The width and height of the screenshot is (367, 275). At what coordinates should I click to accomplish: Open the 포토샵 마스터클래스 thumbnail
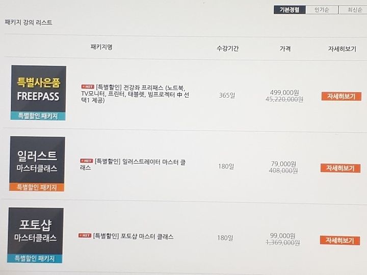click(36, 235)
